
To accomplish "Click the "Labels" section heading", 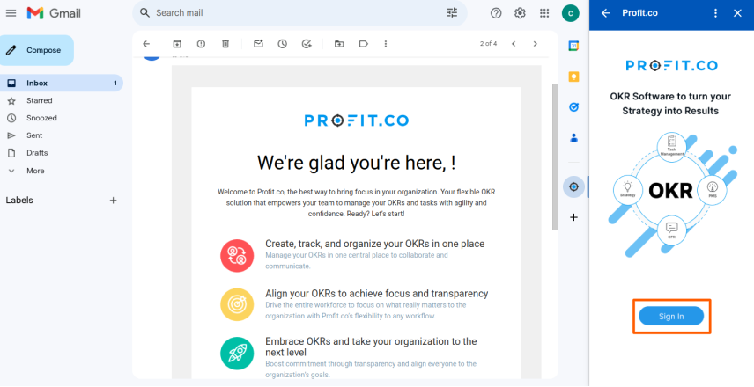I will click(x=19, y=201).
